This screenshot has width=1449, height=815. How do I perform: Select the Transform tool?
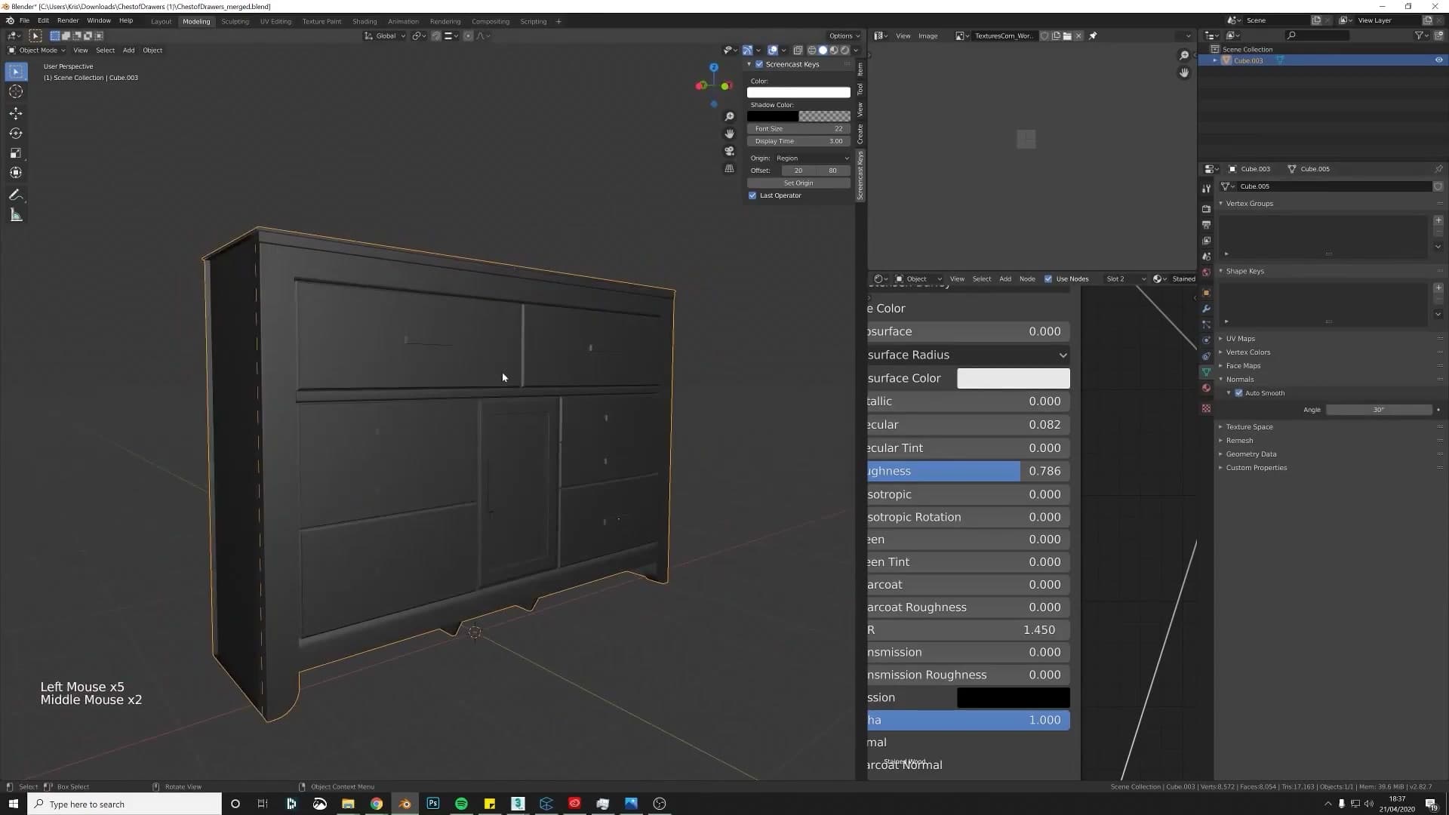point(16,173)
